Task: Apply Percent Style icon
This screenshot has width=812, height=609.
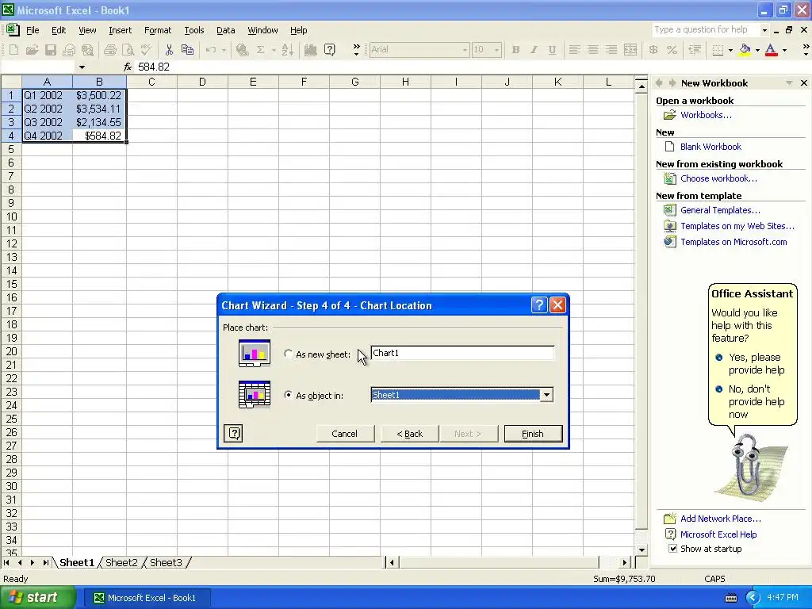Action: (x=672, y=50)
